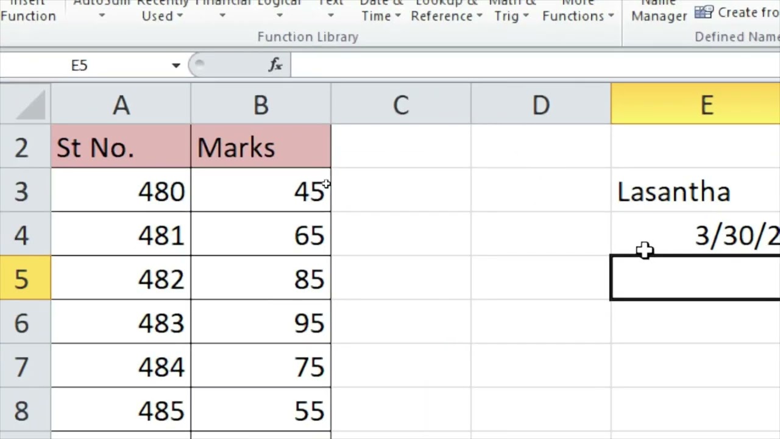Viewport: 780px width, 439px height.
Task: Open the AutoSum dropdown arrow
Action: [102, 16]
